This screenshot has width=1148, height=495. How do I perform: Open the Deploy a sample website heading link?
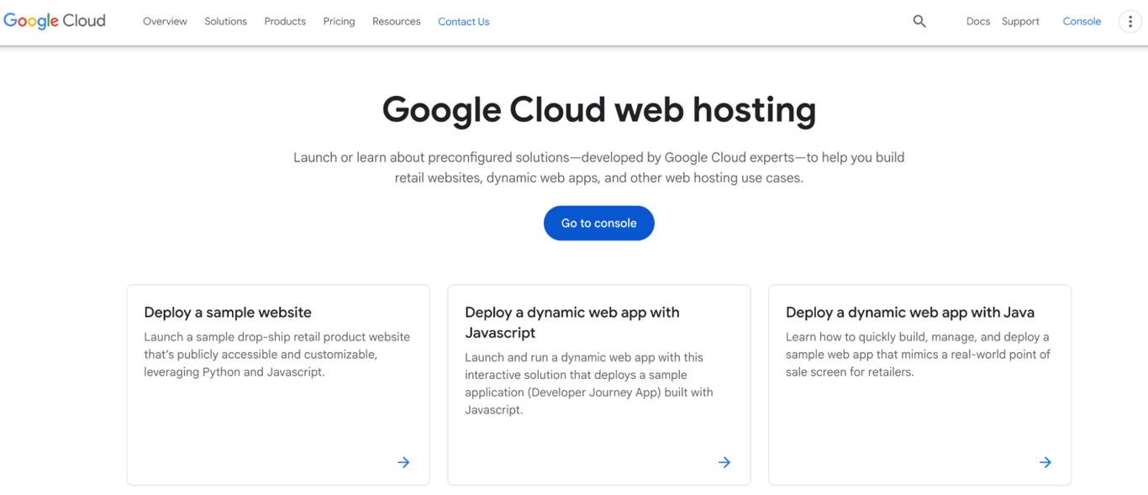tap(228, 312)
